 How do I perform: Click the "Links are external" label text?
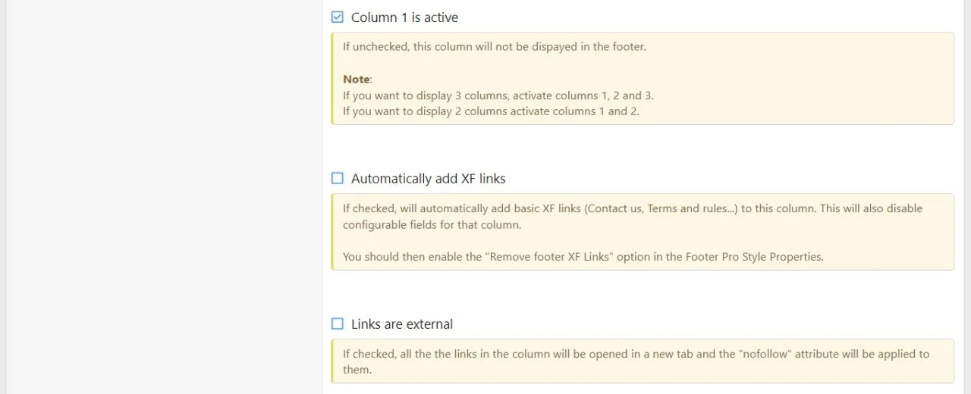click(401, 324)
